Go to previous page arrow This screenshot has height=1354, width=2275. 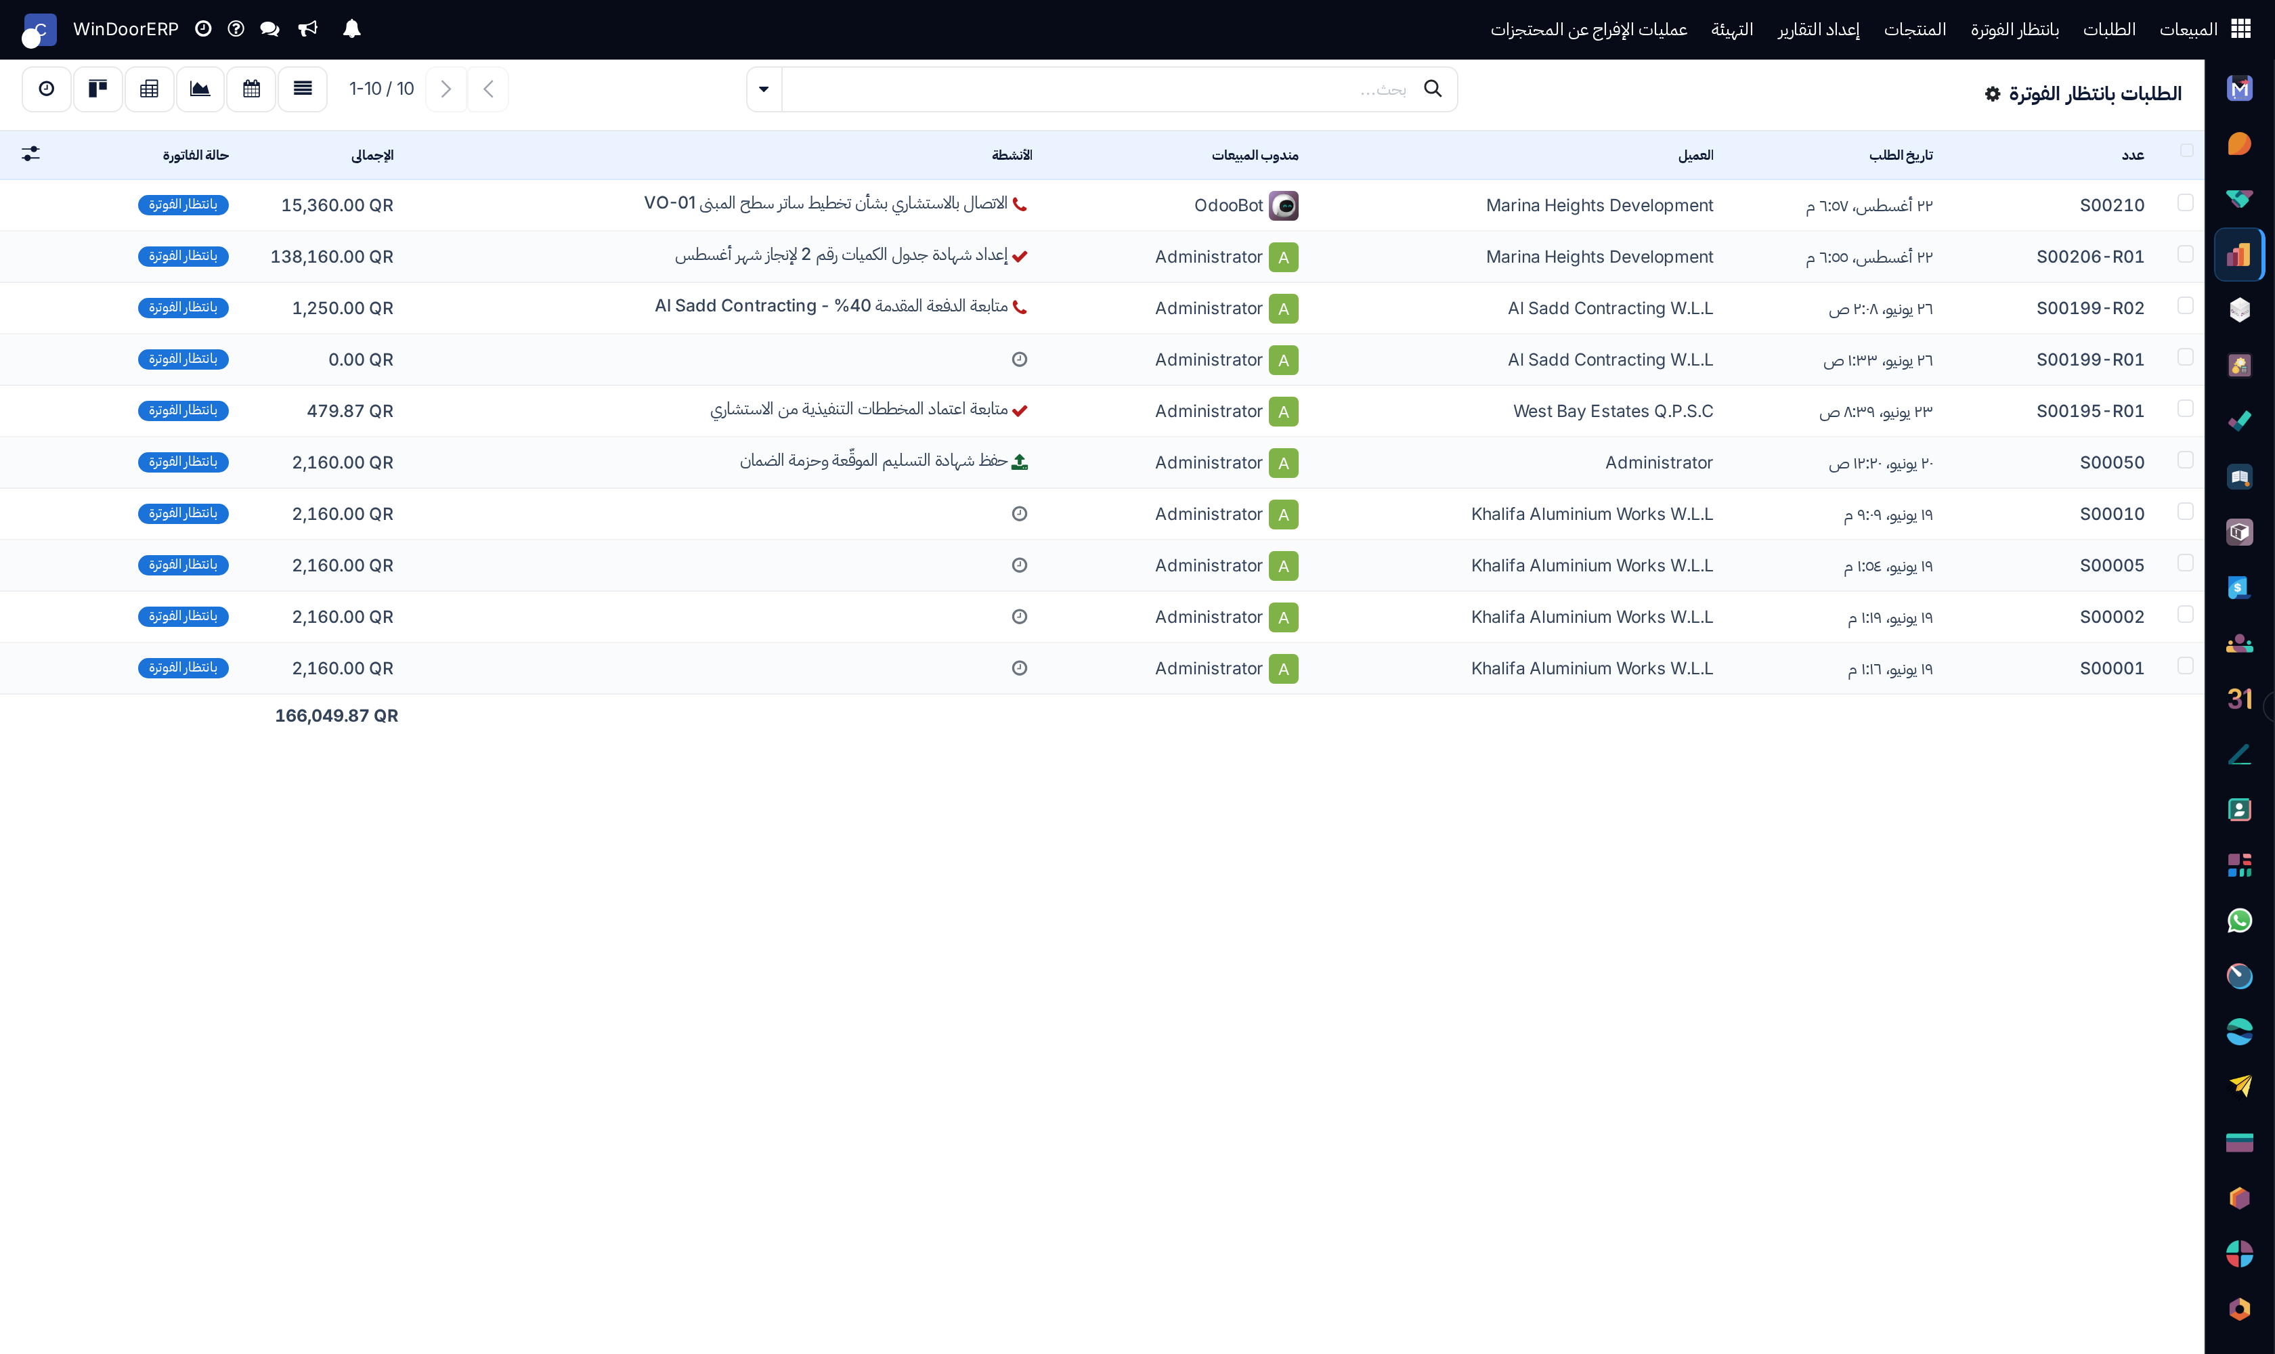(488, 89)
